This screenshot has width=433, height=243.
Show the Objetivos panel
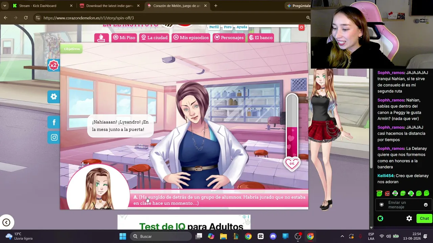pyautogui.click(x=72, y=49)
